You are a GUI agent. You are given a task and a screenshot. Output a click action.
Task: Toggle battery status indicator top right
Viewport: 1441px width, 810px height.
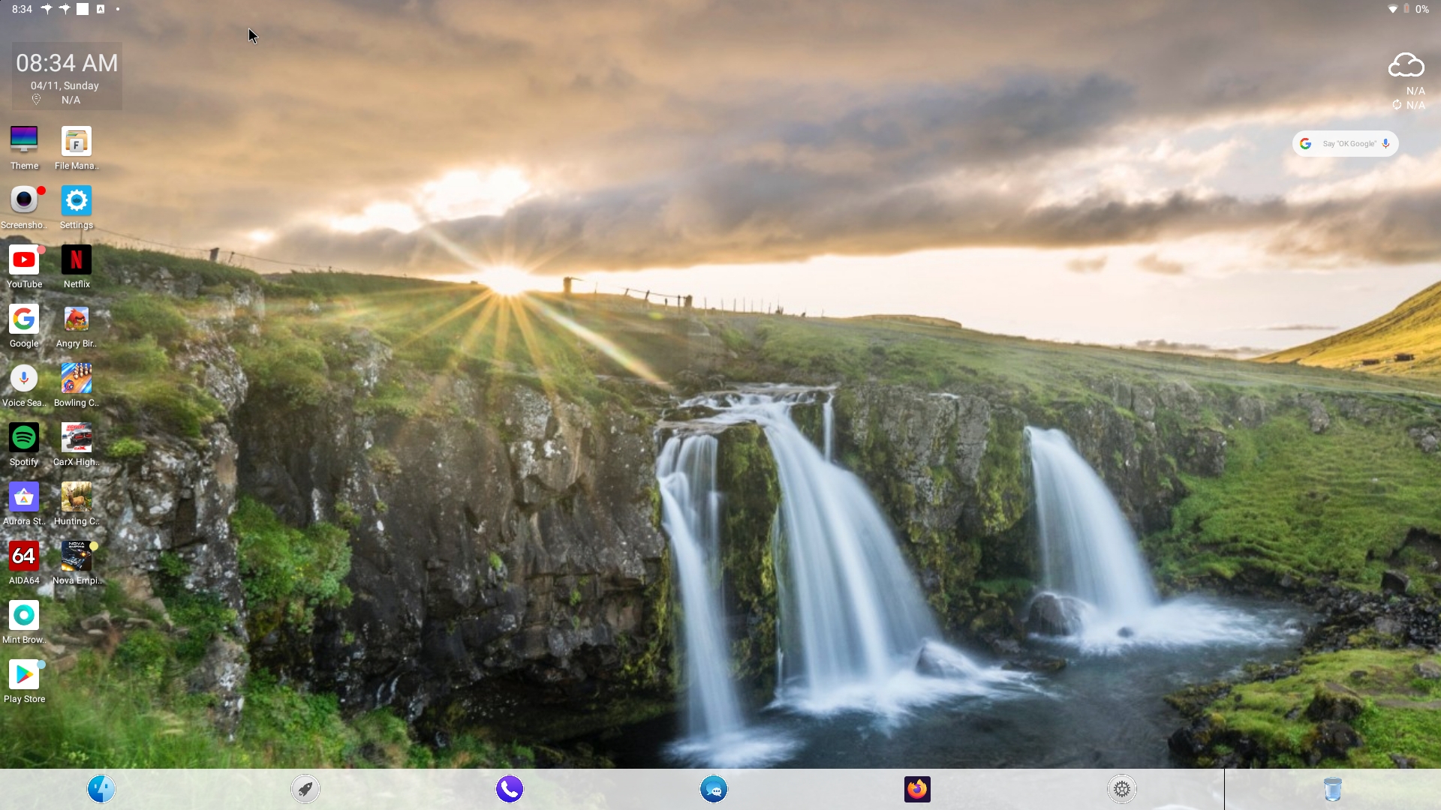tap(1407, 9)
